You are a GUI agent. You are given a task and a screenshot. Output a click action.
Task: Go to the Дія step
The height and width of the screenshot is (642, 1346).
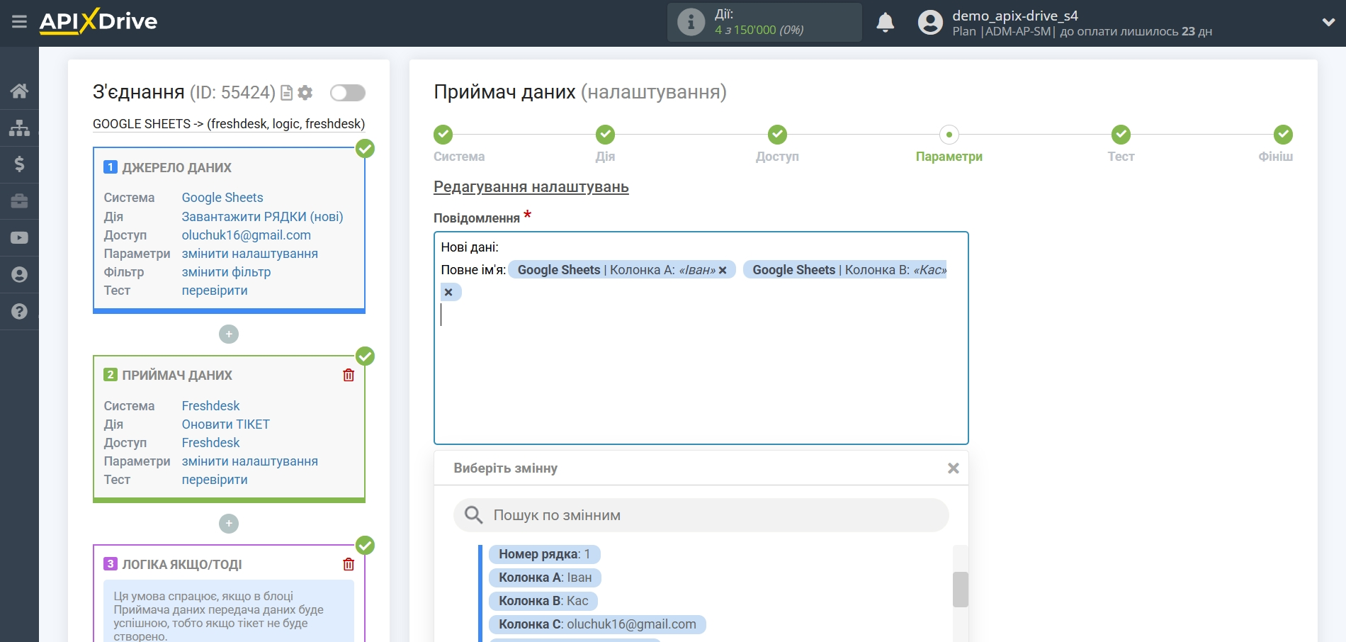(605, 144)
